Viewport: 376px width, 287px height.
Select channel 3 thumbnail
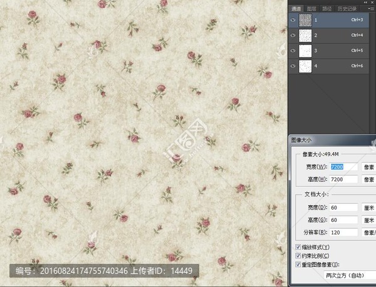coord(305,51)
